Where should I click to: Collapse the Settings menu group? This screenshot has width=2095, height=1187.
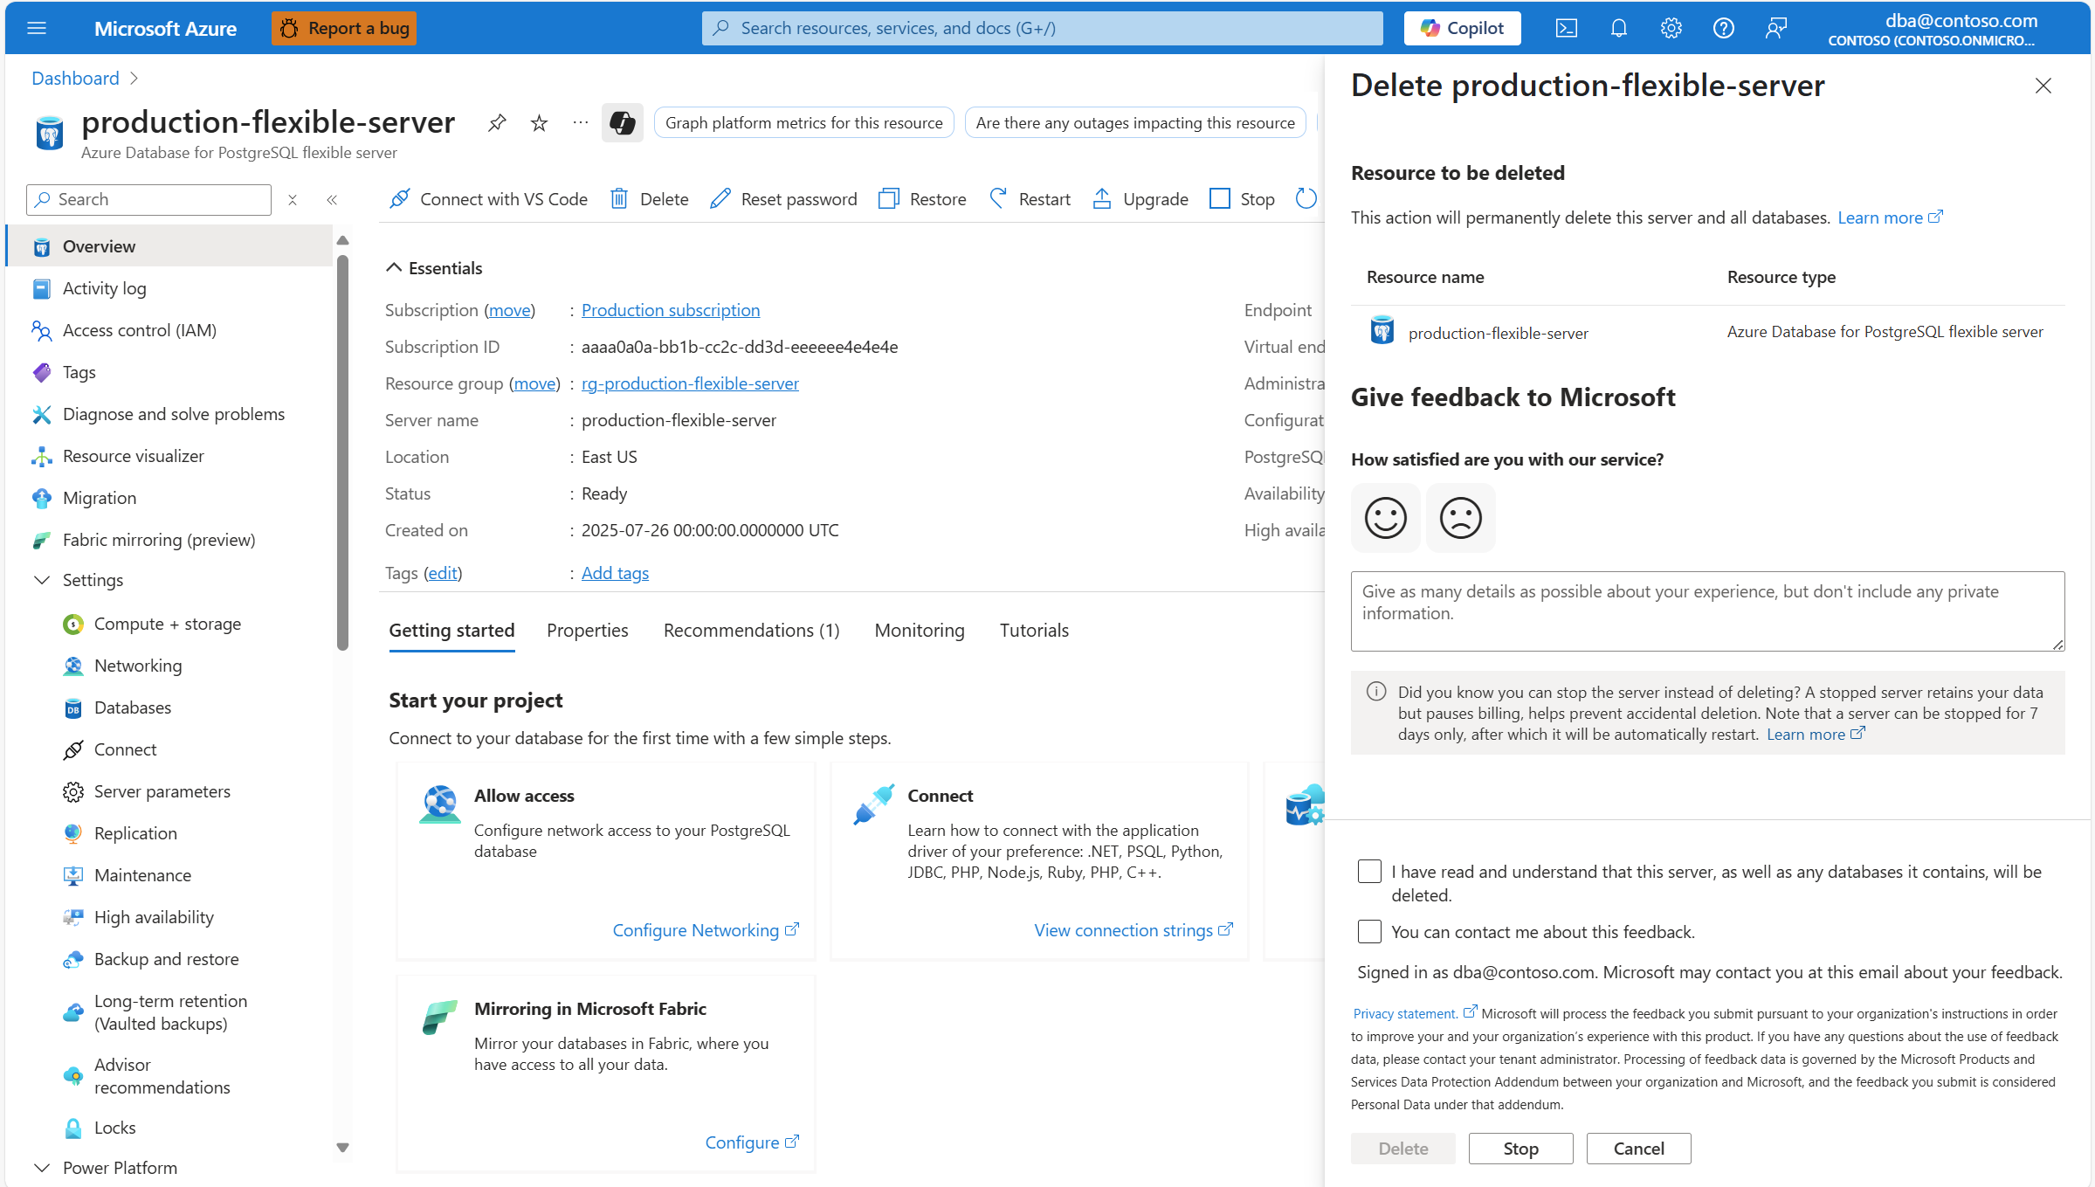(41, 580)
